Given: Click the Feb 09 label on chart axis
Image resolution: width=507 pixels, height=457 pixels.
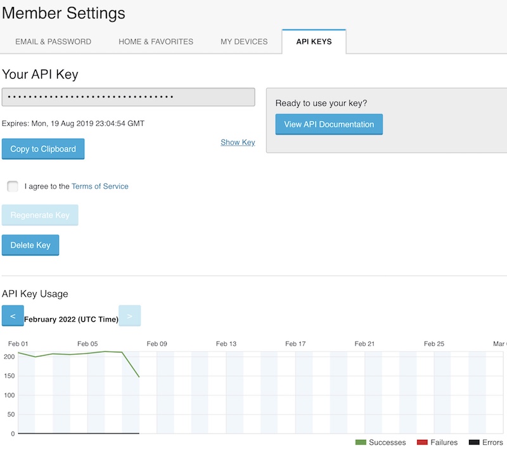Looking at the screenshot, I should point(157,344).
